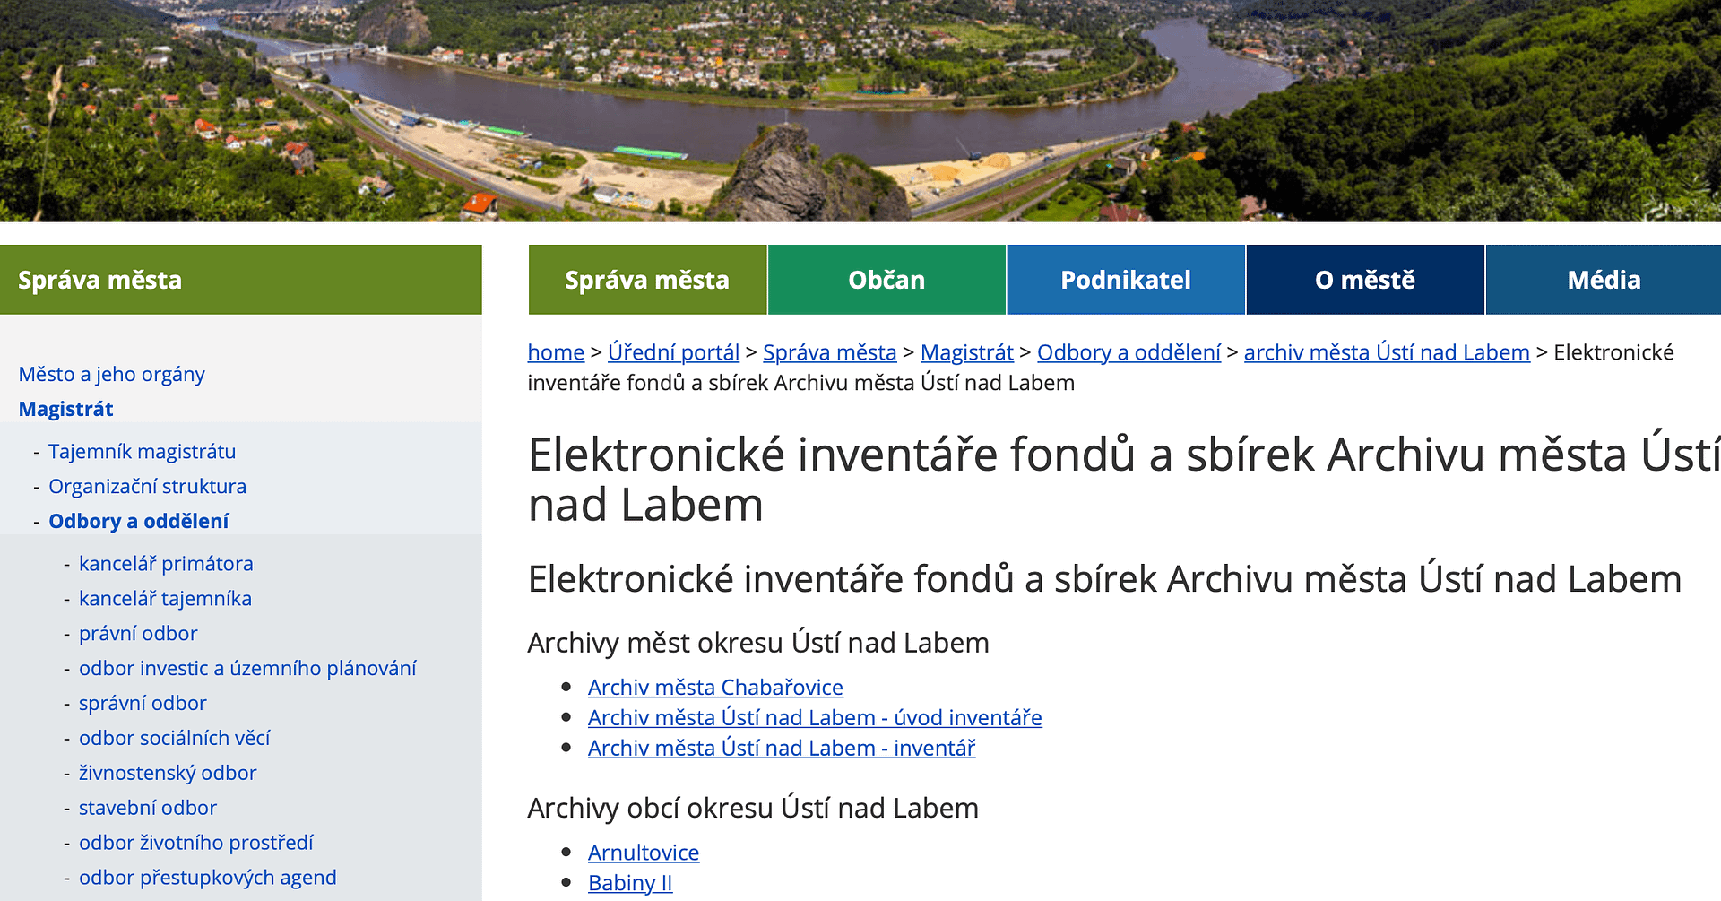This screenshot has height=901, width=1721.
Task: Click heading Archivy měst okresu Ústí nad Labem
Action: [x=758, y=643]
